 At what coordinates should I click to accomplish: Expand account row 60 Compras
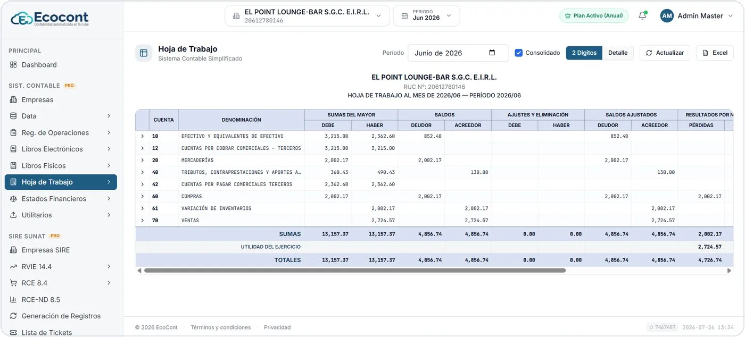pos(142,197)
